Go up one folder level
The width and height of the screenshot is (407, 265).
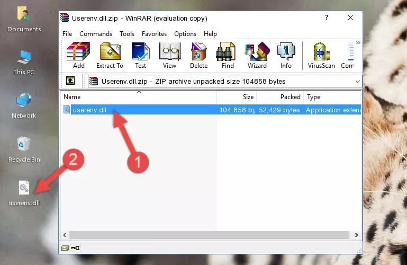click(70, 81)
